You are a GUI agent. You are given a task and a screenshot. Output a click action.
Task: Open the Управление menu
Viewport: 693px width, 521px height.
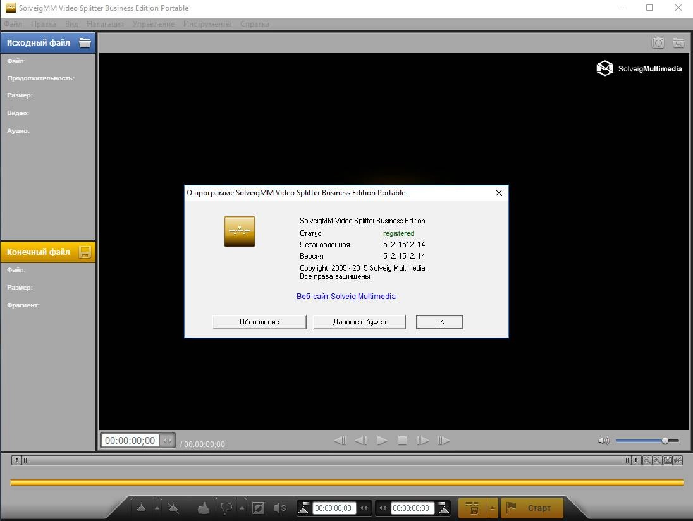[x=154, y=24]
